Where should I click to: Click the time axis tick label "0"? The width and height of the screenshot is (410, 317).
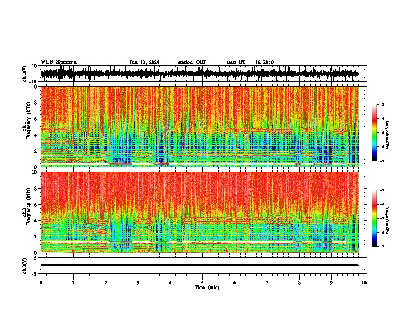point(41,283)
